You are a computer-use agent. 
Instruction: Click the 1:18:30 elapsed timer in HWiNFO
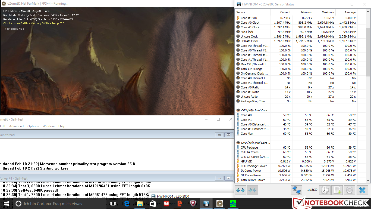(x=312, y=189)
